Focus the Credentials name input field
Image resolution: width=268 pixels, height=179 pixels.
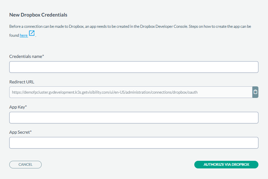pos(134,67)
